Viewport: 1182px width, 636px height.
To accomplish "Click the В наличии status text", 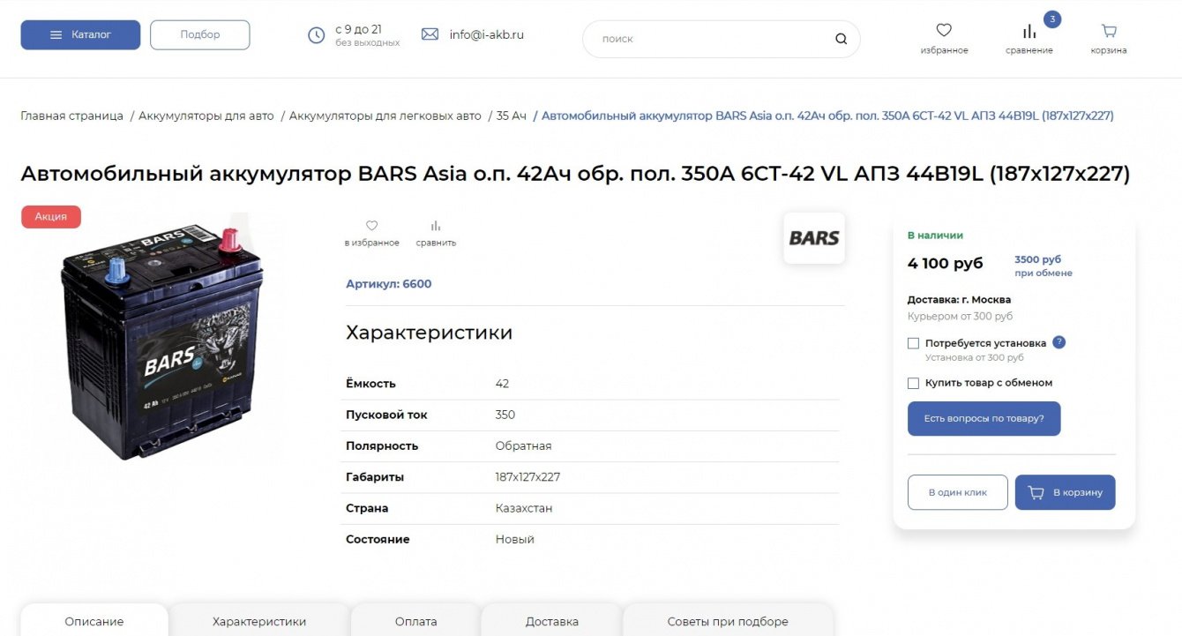I will [935, 236].
